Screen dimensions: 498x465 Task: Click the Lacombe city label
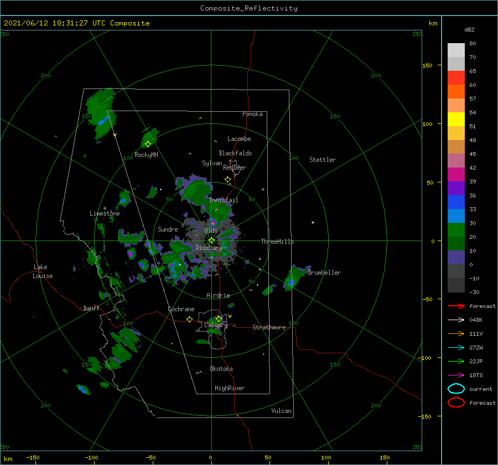tap(239, 139)
